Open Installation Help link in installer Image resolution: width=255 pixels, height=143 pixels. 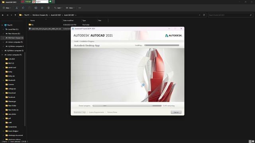pyautogui.click(x=80, y=112)
